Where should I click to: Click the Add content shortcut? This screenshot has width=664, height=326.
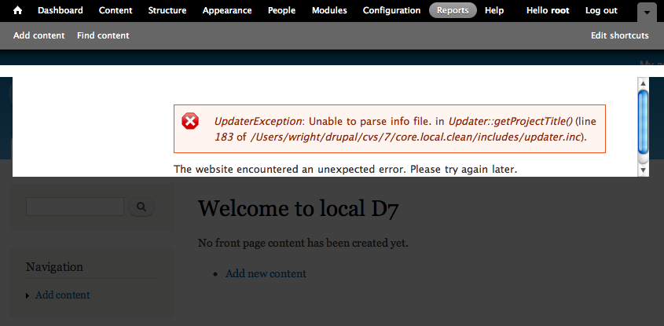[39, 35]
